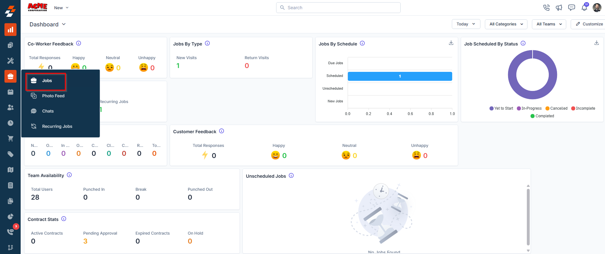Show info for Co-Worker Feedback widget
Image resolution: width=605 pixels, height=254 pixels.
pyautogui.click(x=78, y=43)
